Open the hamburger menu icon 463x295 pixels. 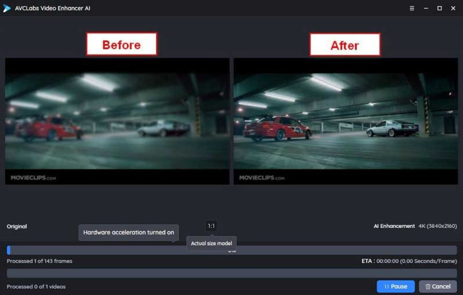pos(412,8)
